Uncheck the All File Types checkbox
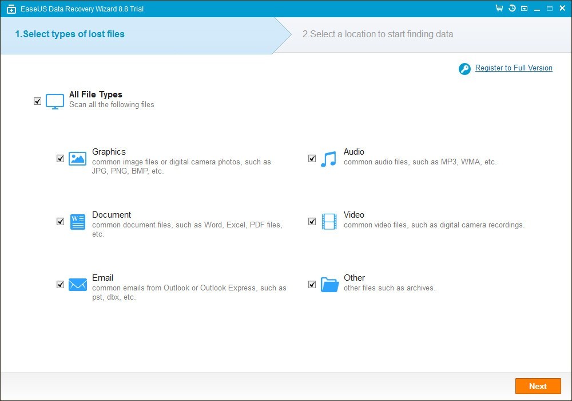Viewport: 572px width, 401px height. pyautogui.click(x=38, y=101)
